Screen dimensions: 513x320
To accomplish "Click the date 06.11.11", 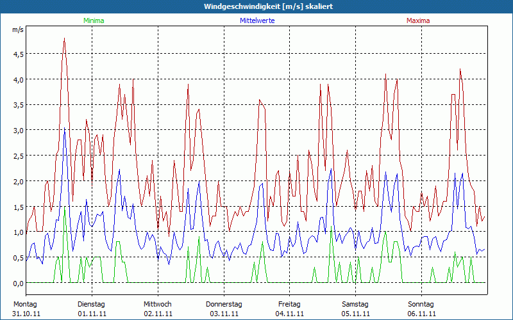I will click(422, 314).
